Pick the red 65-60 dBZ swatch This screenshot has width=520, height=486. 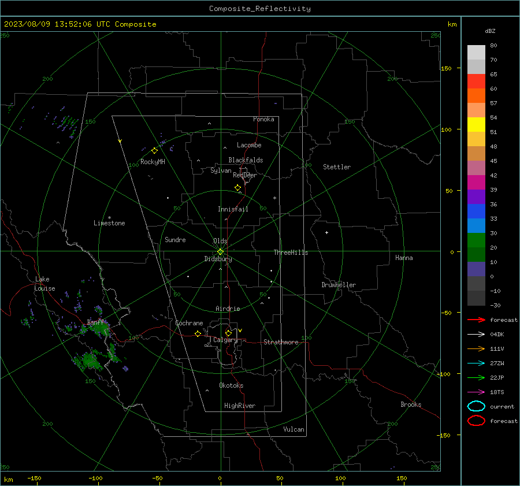point(476,81)
